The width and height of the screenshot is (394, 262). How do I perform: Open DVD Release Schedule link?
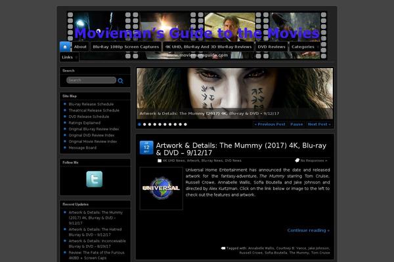89,117
